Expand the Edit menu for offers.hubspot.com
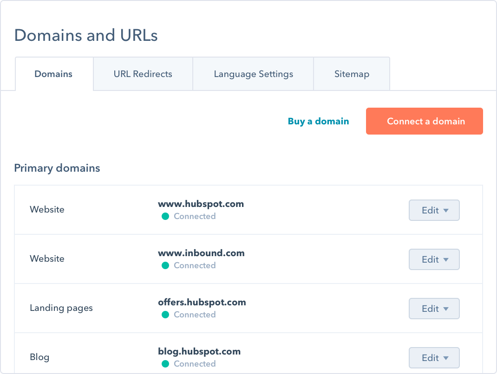 (434, 309)
